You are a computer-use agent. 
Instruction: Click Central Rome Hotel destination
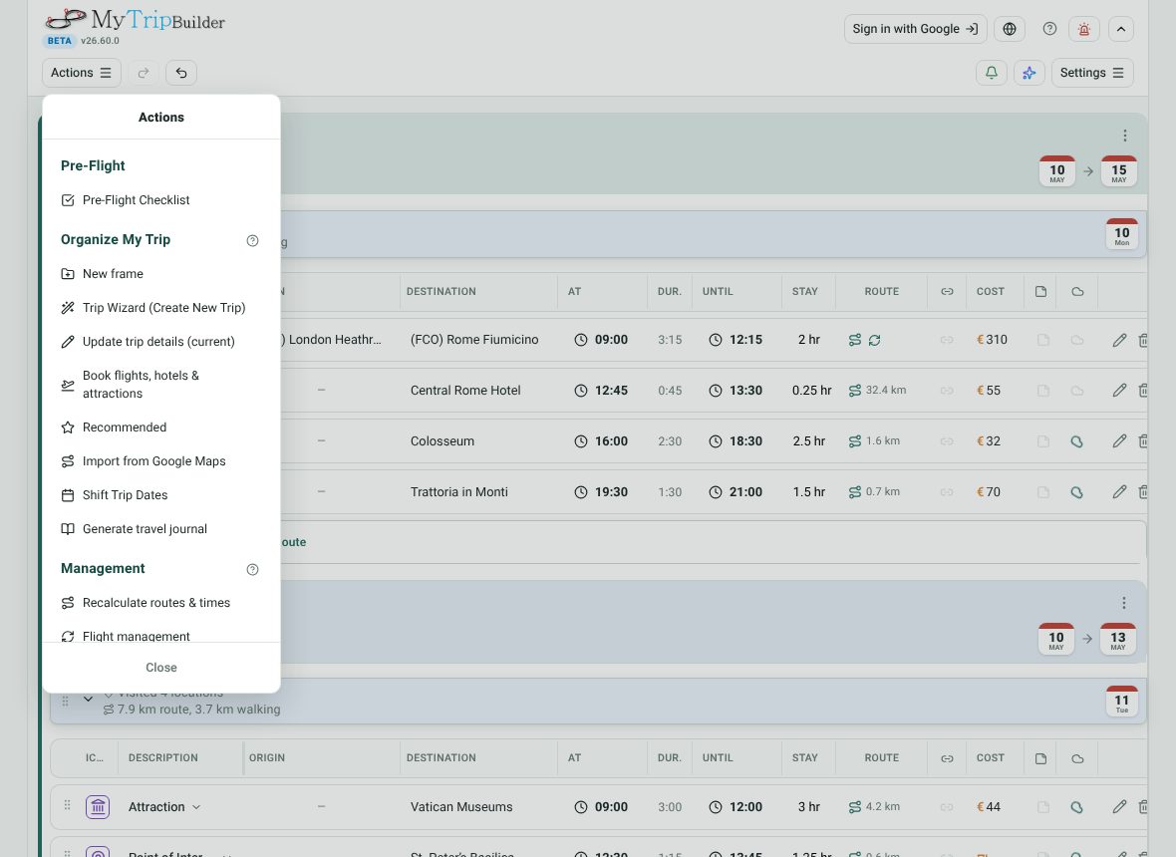point(465,391)
